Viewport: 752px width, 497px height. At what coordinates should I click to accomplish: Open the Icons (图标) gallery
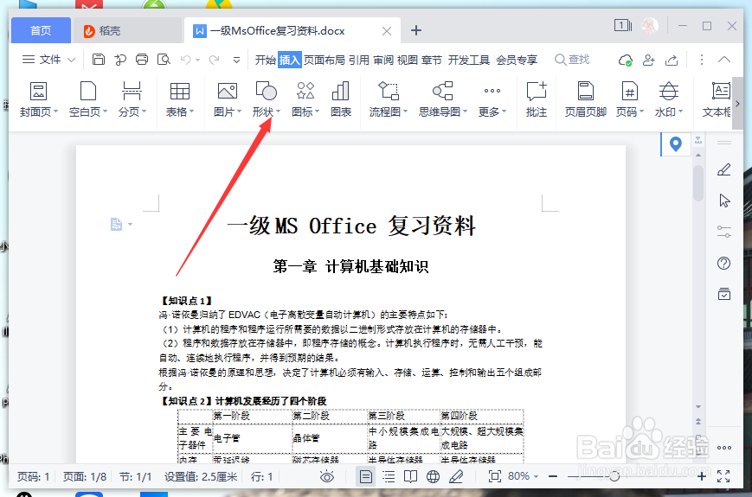coord(305,99)
